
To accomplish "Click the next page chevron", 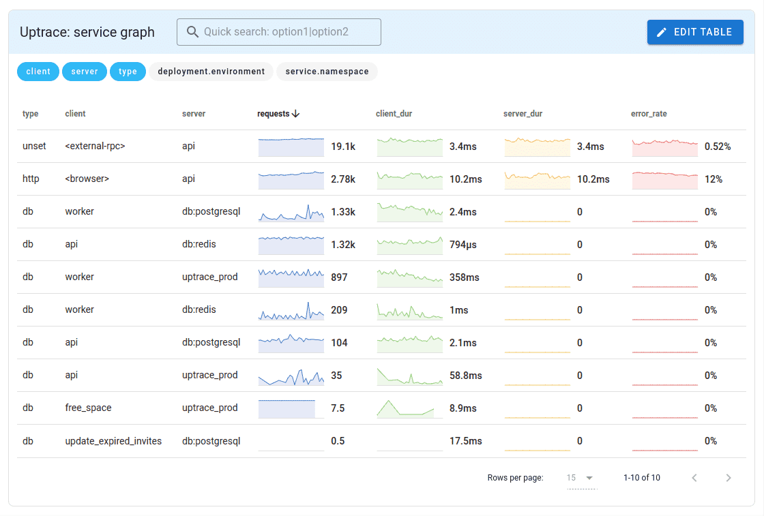I will (729, 477).
